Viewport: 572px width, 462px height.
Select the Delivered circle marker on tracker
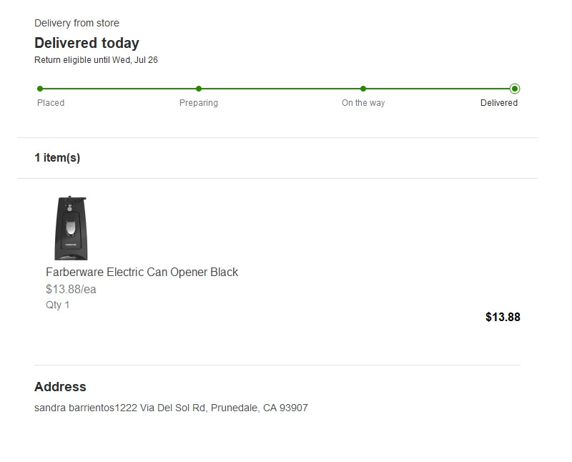pos(515,89)
